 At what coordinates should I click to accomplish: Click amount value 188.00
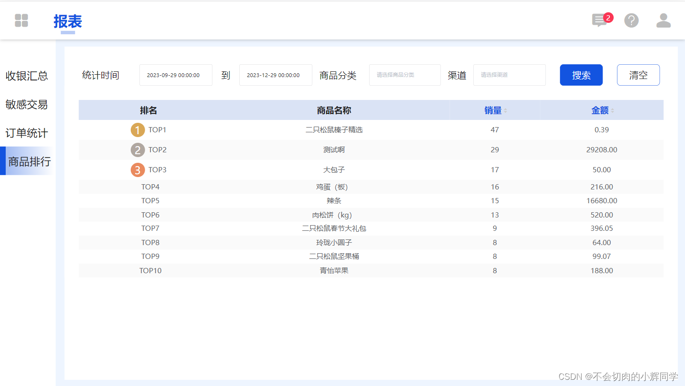click(602, 271)
